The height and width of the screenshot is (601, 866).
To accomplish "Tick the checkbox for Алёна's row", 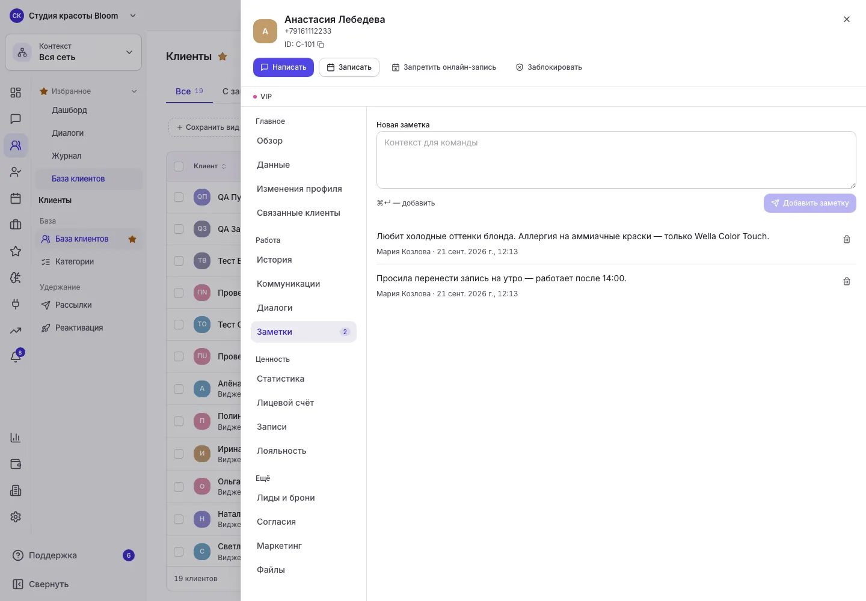I will coord(179,389).
